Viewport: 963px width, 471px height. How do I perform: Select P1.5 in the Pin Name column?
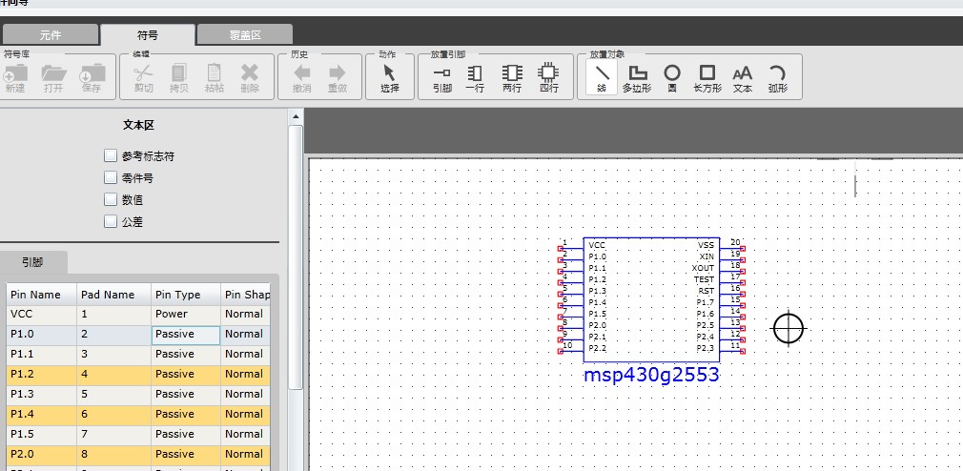click(x=42, y=434)
